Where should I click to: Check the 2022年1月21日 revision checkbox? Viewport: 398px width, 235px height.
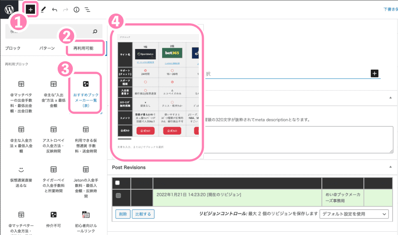pyautogui.click(x=118, y=195)
